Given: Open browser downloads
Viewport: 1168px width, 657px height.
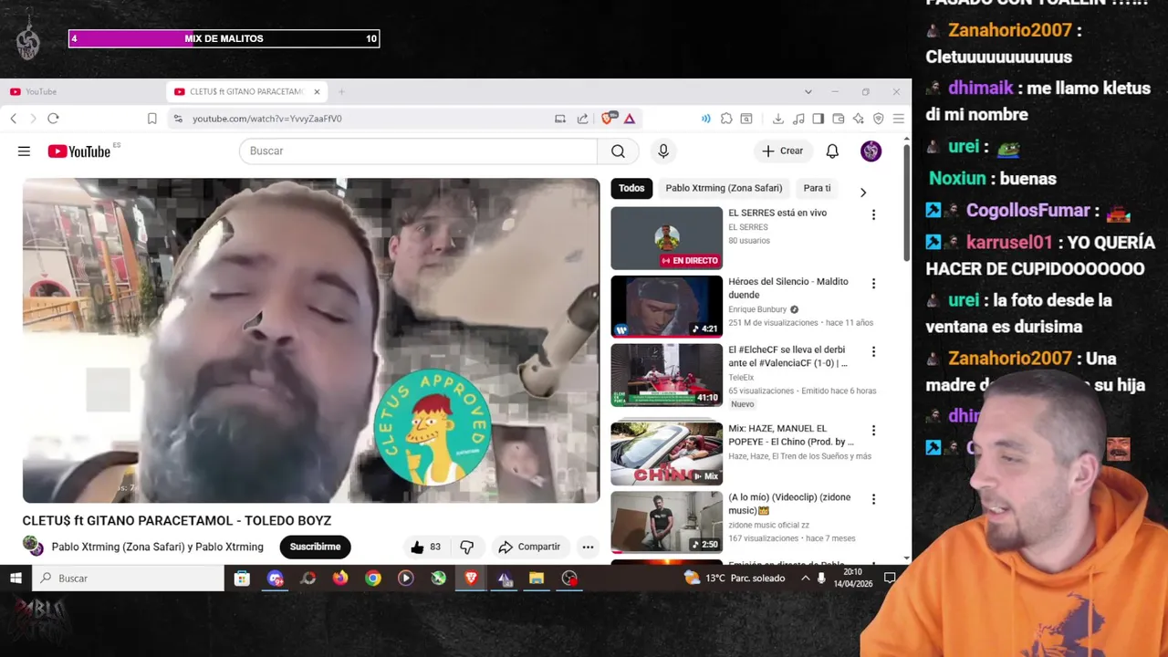Looking at the screenshot, I should point(778,119).
